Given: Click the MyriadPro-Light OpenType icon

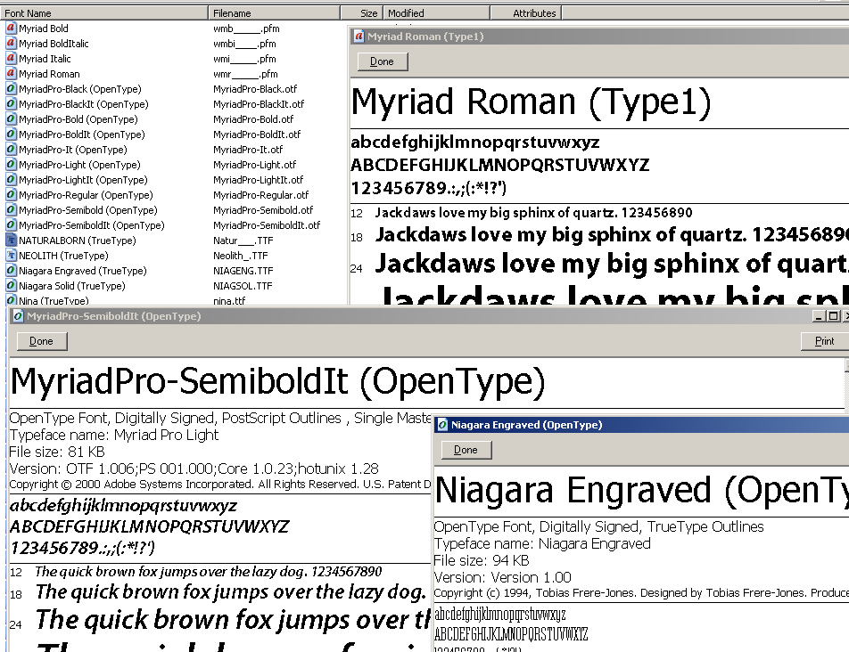Looking at the screenshot, I should (x=11, y=165).
